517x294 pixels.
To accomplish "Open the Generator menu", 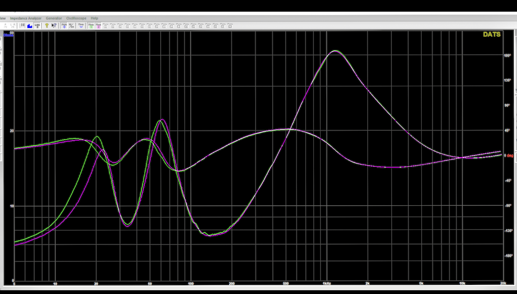I will click(x=54, y=18).
